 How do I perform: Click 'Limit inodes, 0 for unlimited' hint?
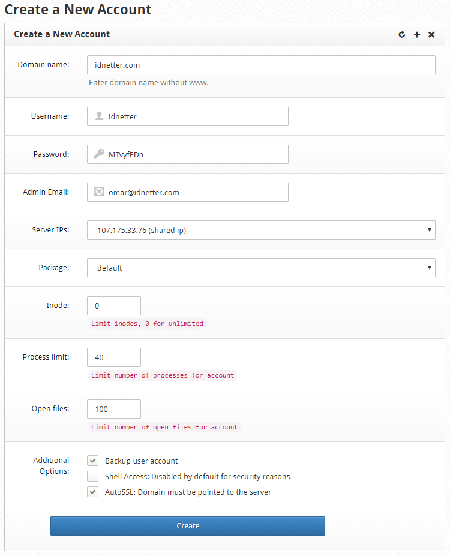pyautogui.click(x=148, y=324)
